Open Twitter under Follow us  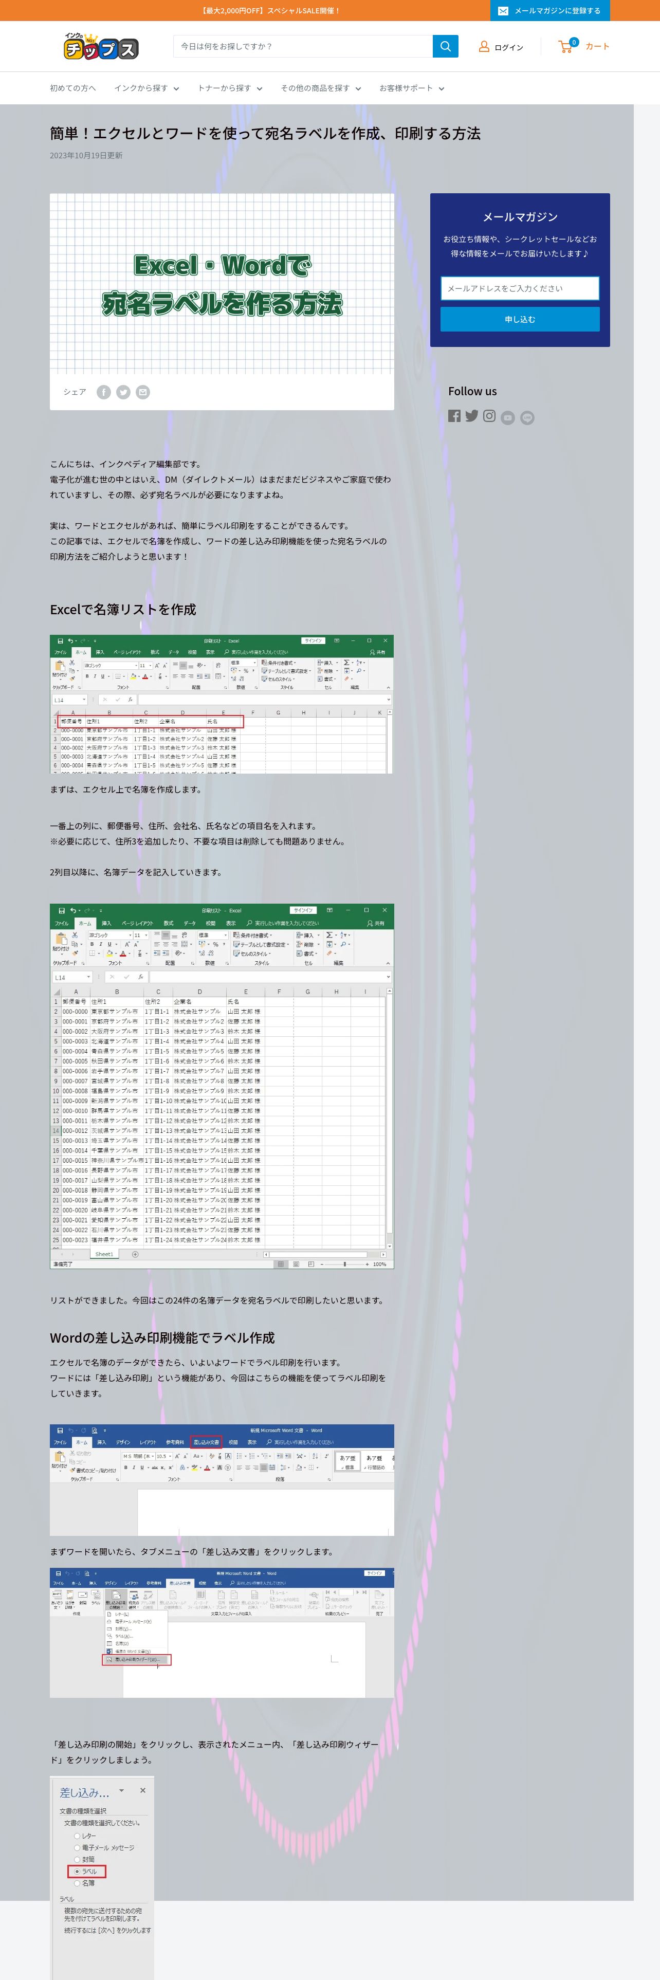(472, 416)
